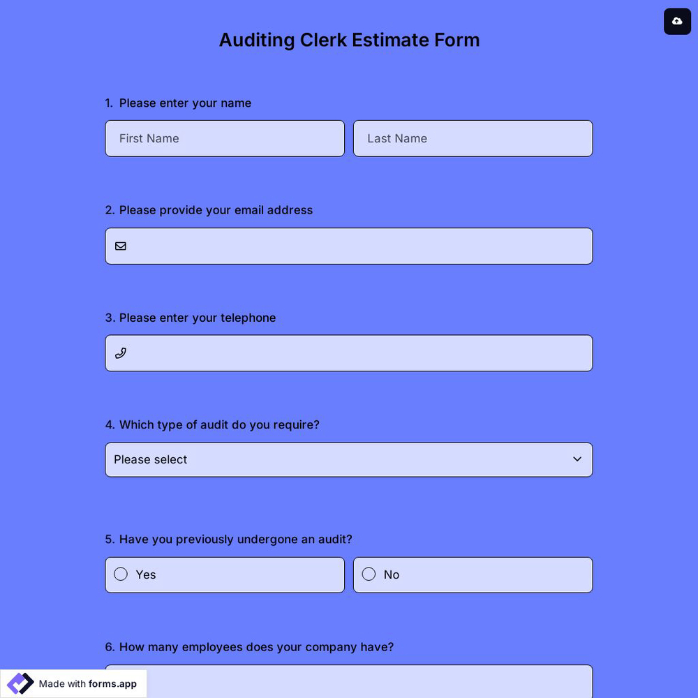Focus the email address input field
The width and height of the screenshot is (698, 698).
[349, 246]
